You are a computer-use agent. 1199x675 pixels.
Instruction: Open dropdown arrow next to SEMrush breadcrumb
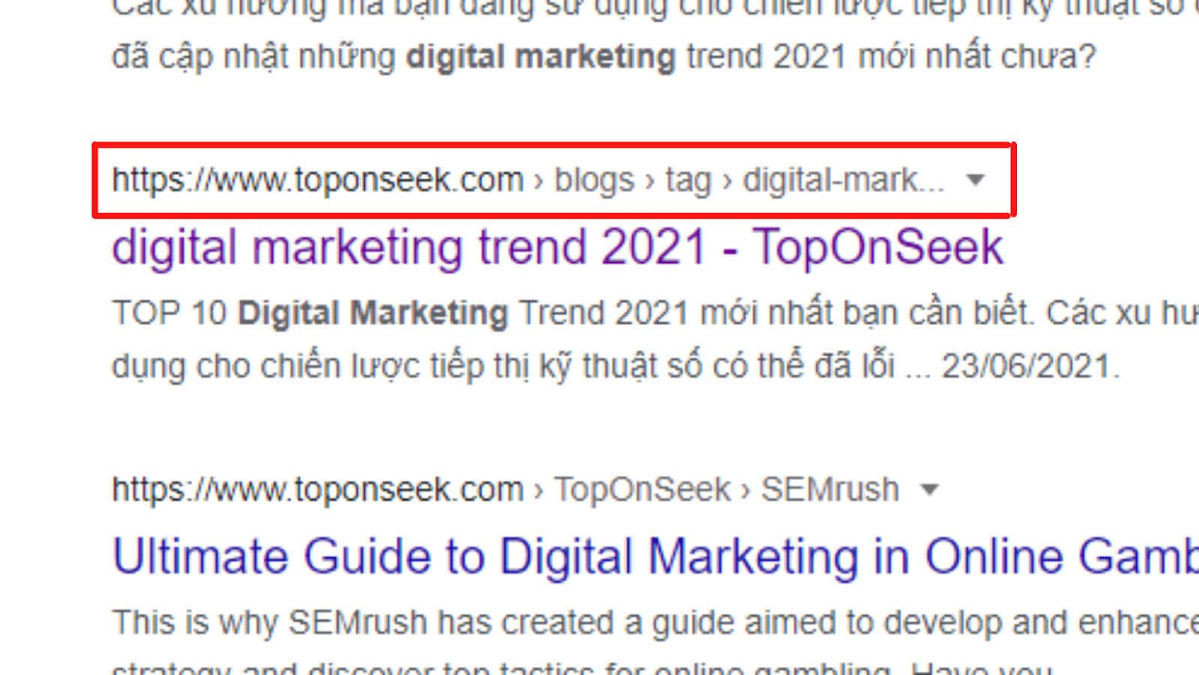(929, 490)
